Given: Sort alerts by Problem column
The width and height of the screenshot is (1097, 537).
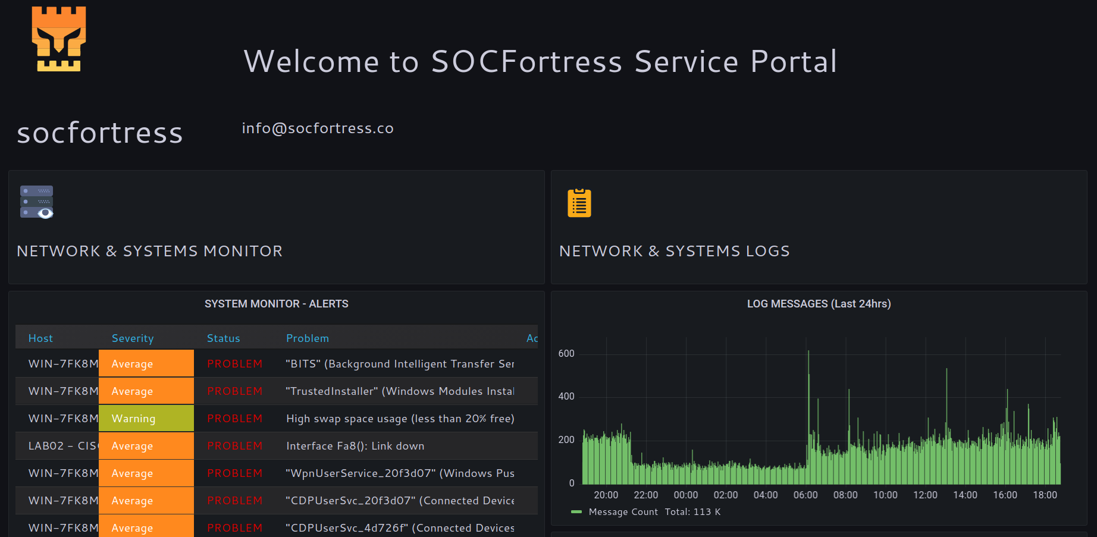Looking at the screenshot, I should coord(307,338).
